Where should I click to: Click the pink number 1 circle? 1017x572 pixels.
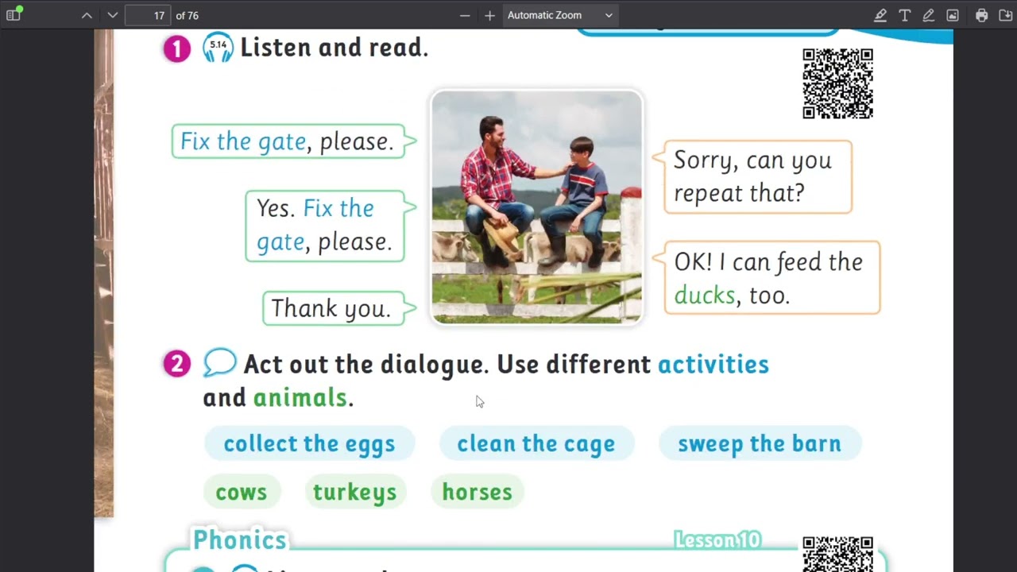[x=176, y=48]
